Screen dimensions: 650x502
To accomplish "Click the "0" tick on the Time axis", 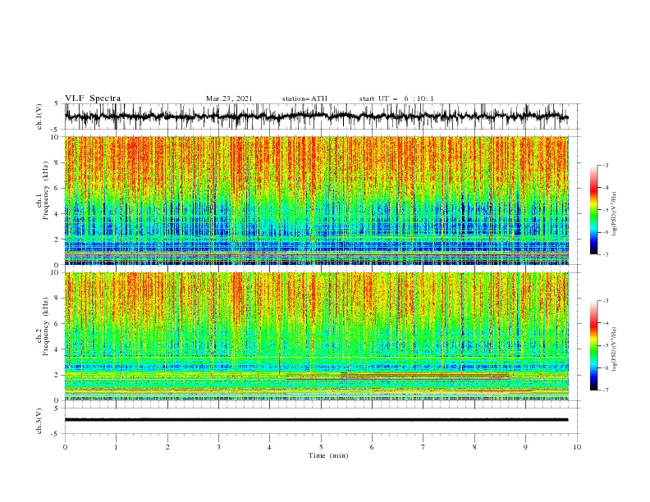I will [65, 447].
